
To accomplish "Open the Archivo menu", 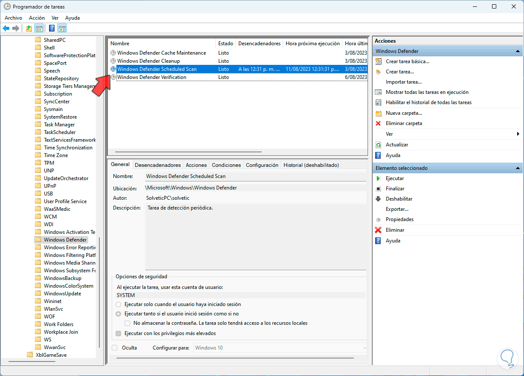I will pyautogui.click(x=13, y=18).
